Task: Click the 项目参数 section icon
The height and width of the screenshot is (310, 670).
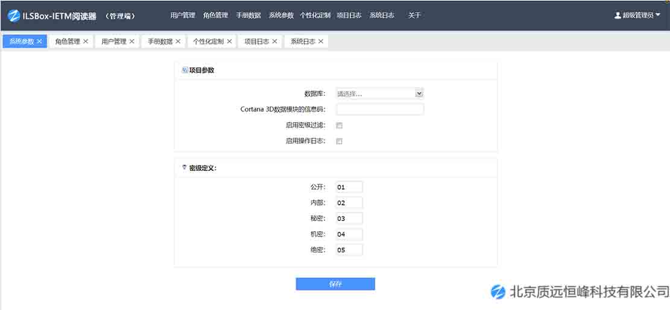Action: tap(185, 70)
